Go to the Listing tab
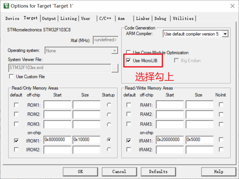The image size is (239, 179). point(69,19)
